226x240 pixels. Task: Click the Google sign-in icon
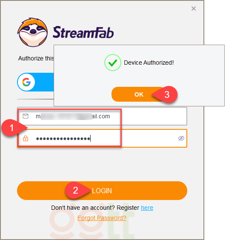tap(26, 82)
